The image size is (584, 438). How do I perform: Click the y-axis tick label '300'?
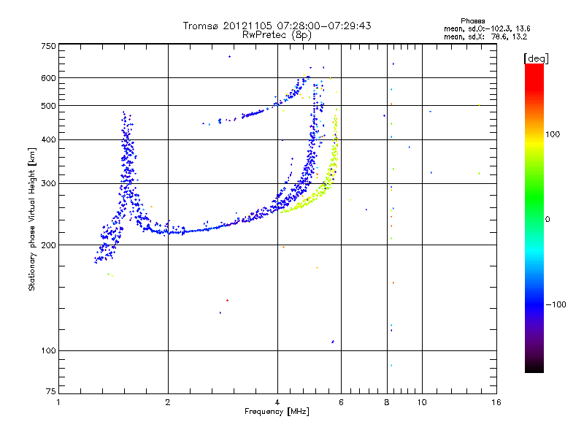click(x=48, y=184)
